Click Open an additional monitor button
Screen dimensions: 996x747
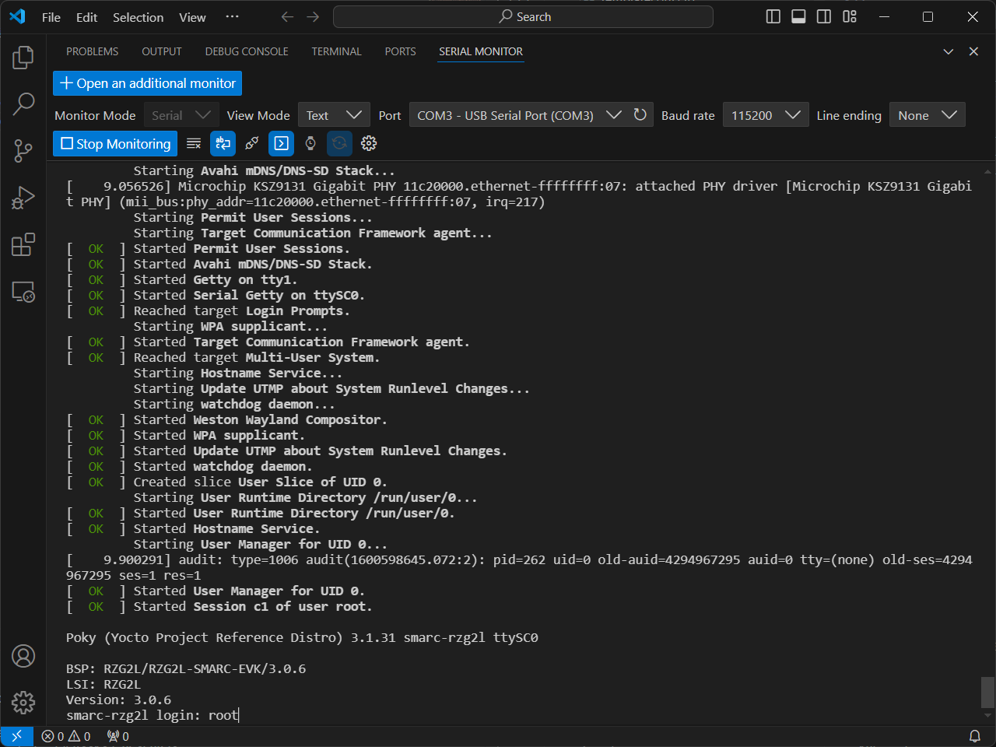tap(147, 83)
